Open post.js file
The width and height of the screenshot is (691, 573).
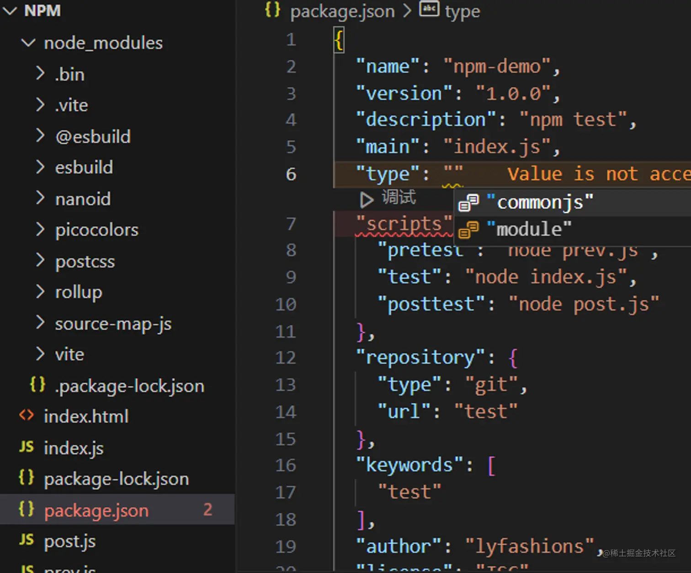pyautogui.click(x=70, y=542)
